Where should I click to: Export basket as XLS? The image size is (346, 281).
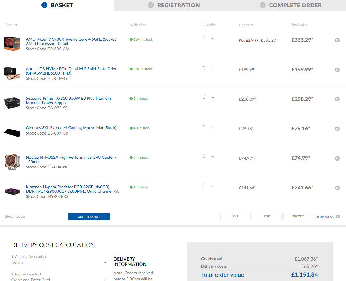(235, 216)
